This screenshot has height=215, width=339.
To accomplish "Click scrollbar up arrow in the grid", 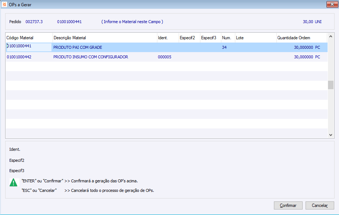I will tap(331, 36).
